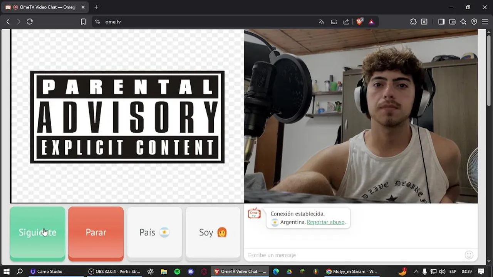Click the Reportar abuso link
This screenshot has height=277, width=493.
click(326, 222)
